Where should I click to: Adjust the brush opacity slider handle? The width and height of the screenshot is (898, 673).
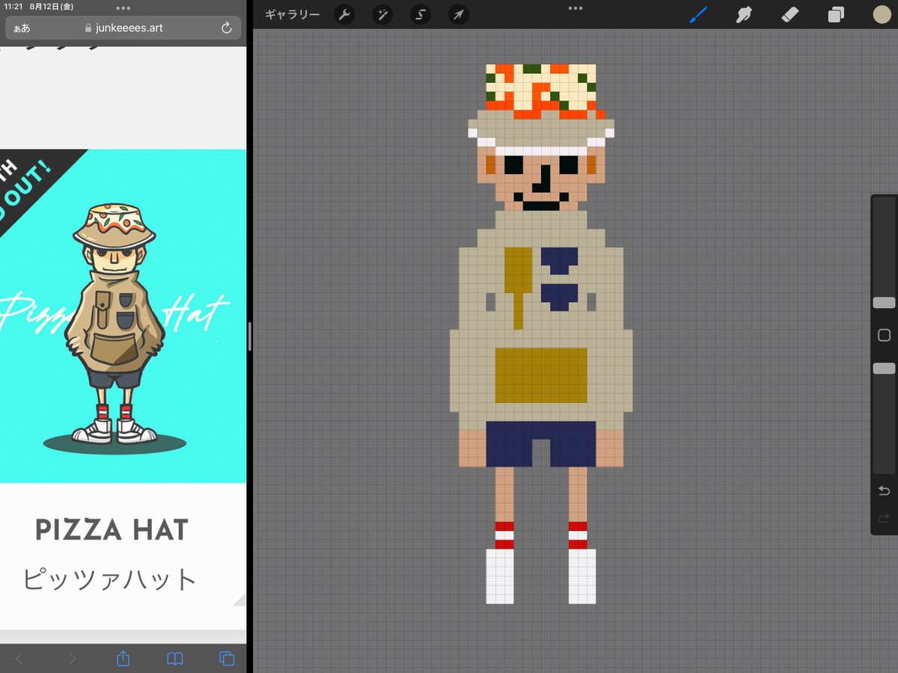pos(884,369)
